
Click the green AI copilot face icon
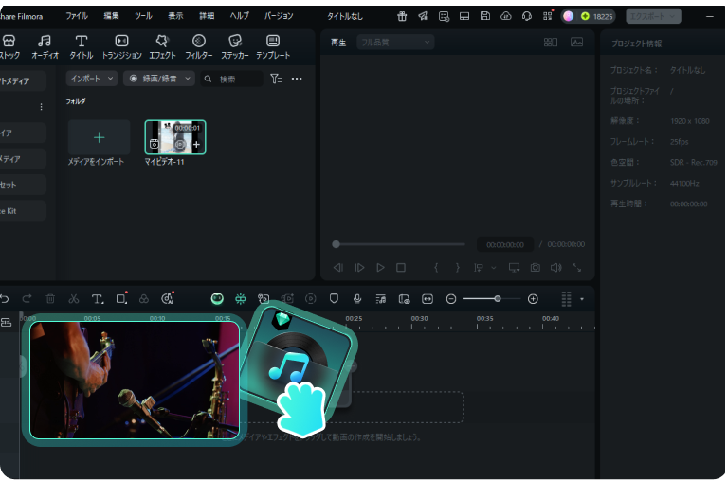click(217, 299)
